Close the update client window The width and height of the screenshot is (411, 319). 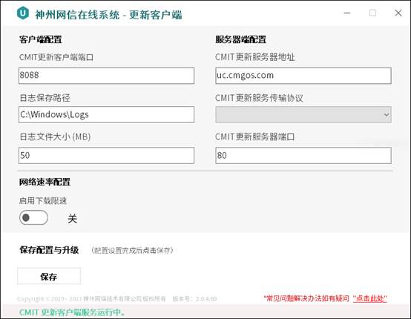point(398,13)
